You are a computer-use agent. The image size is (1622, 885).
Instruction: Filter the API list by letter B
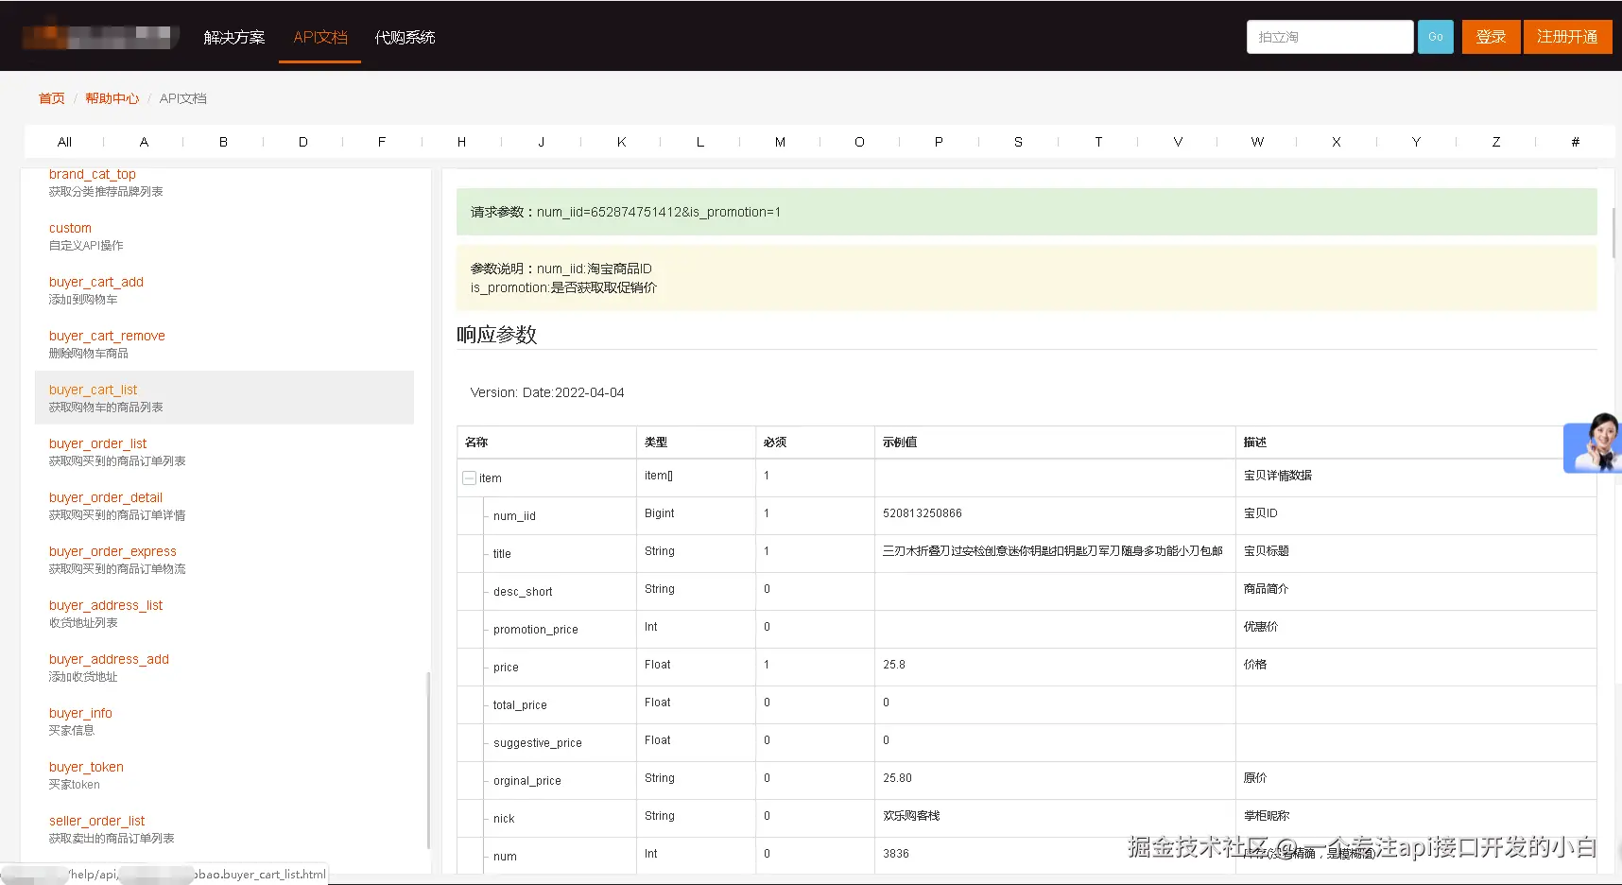click(223, 142)
